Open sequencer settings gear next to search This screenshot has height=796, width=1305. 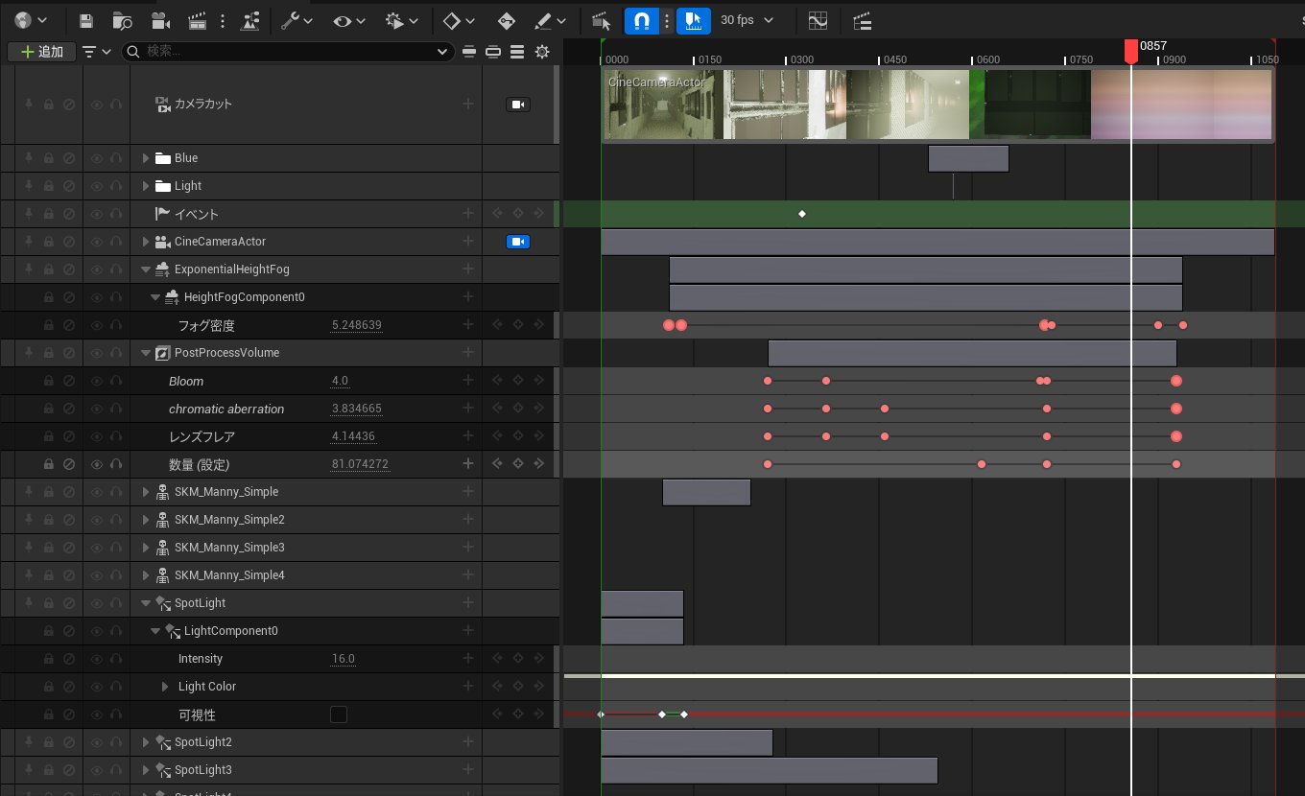tap(542, 51)
